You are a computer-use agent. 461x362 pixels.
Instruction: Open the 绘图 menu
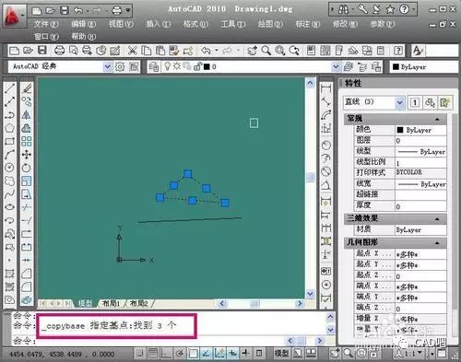click(270, 24)
